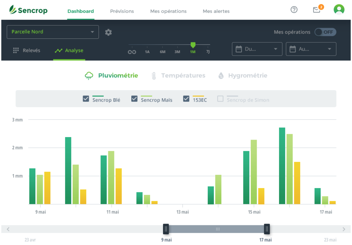352x245 pixels.
Task: Click the Relevés grid icon
Action: [16, 50]
